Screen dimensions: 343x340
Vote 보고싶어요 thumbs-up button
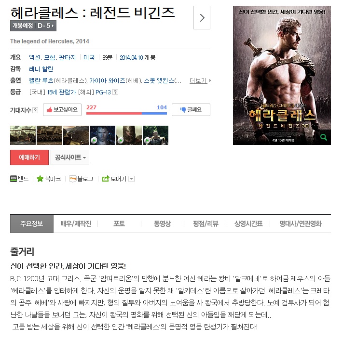[62, 110]
